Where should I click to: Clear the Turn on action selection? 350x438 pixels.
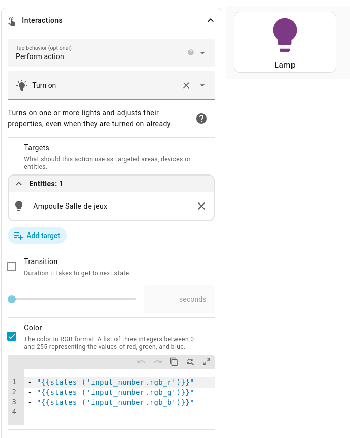(x=186, y=85)
